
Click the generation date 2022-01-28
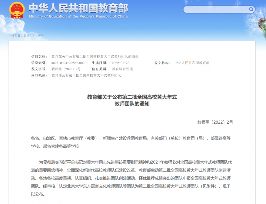(120, 63)
